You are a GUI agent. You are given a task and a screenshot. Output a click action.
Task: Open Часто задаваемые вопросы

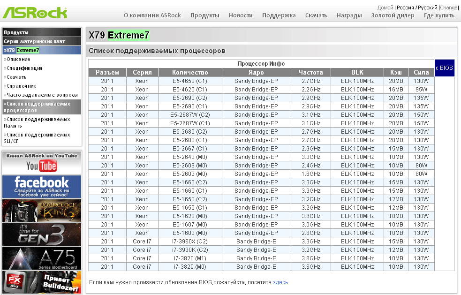[42, 95]
